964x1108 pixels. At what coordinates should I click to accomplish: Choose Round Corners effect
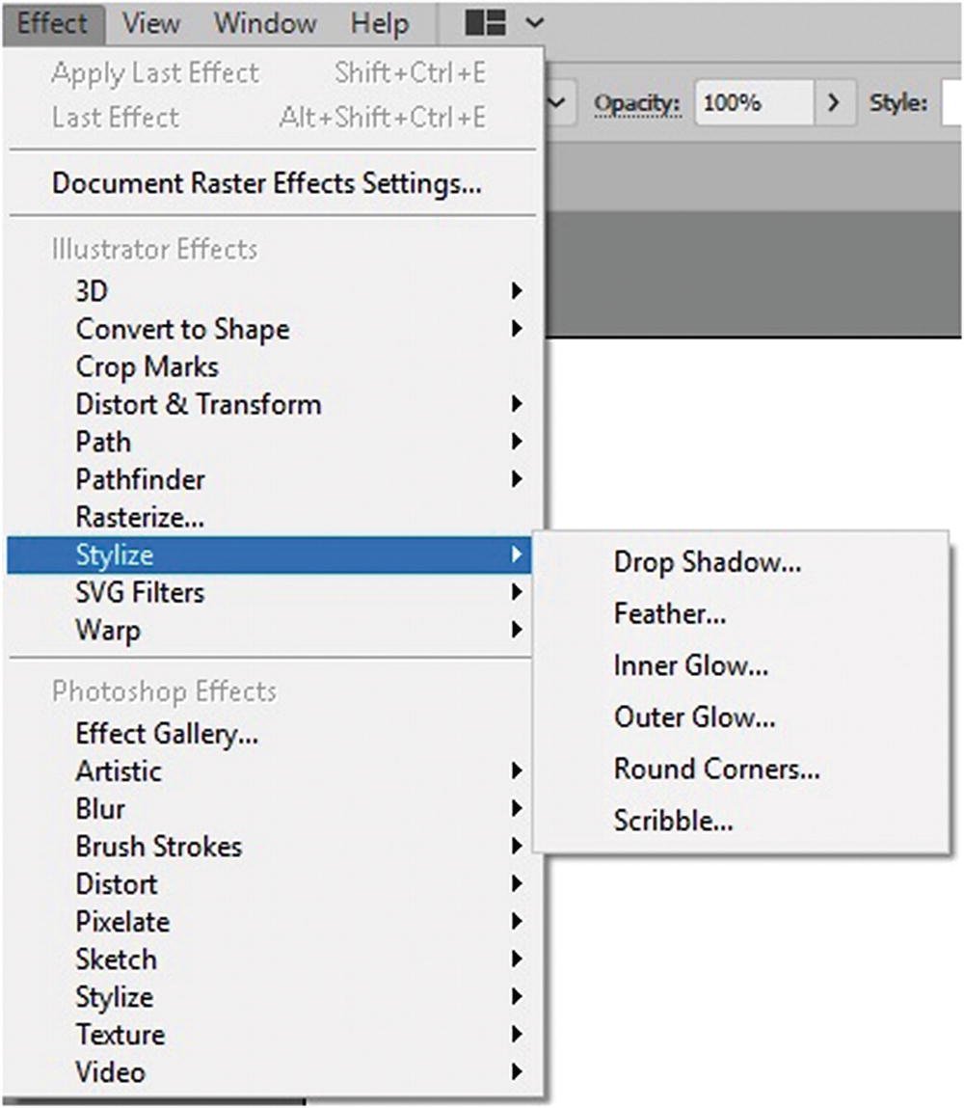pos(716,770)
